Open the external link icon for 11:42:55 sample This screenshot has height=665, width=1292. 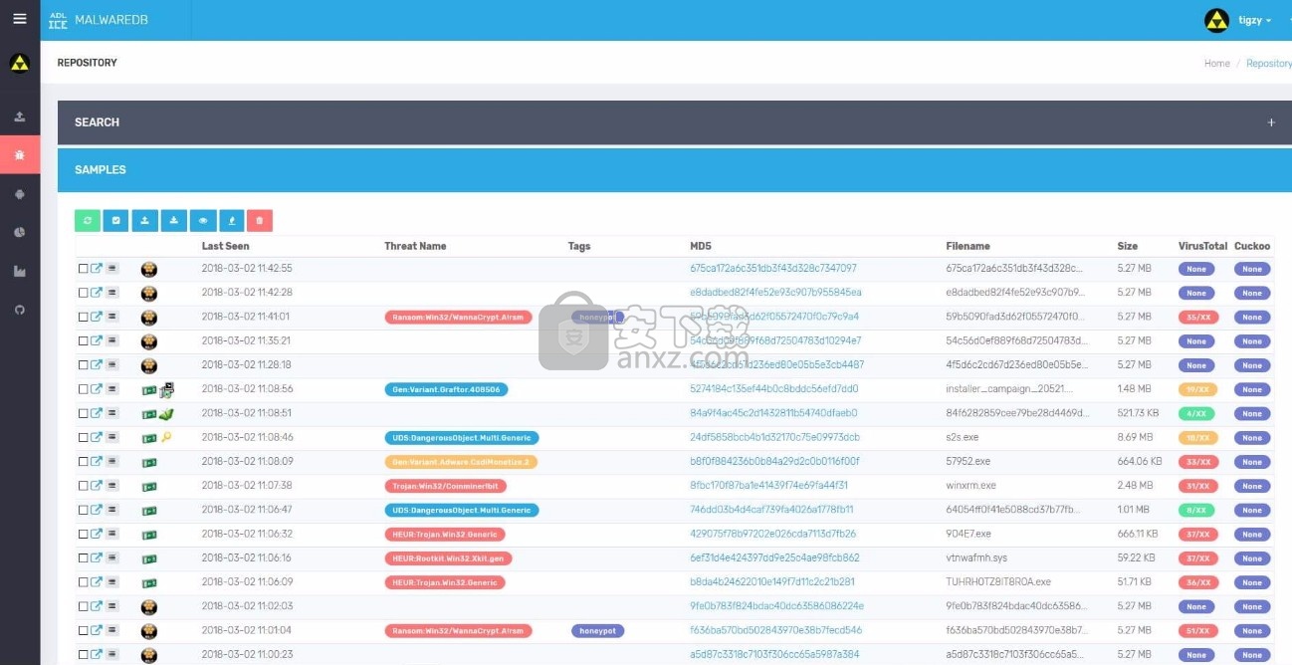coord(97,269)
